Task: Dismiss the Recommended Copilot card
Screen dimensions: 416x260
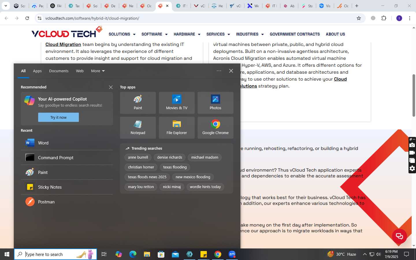Action: click(111, 87)
